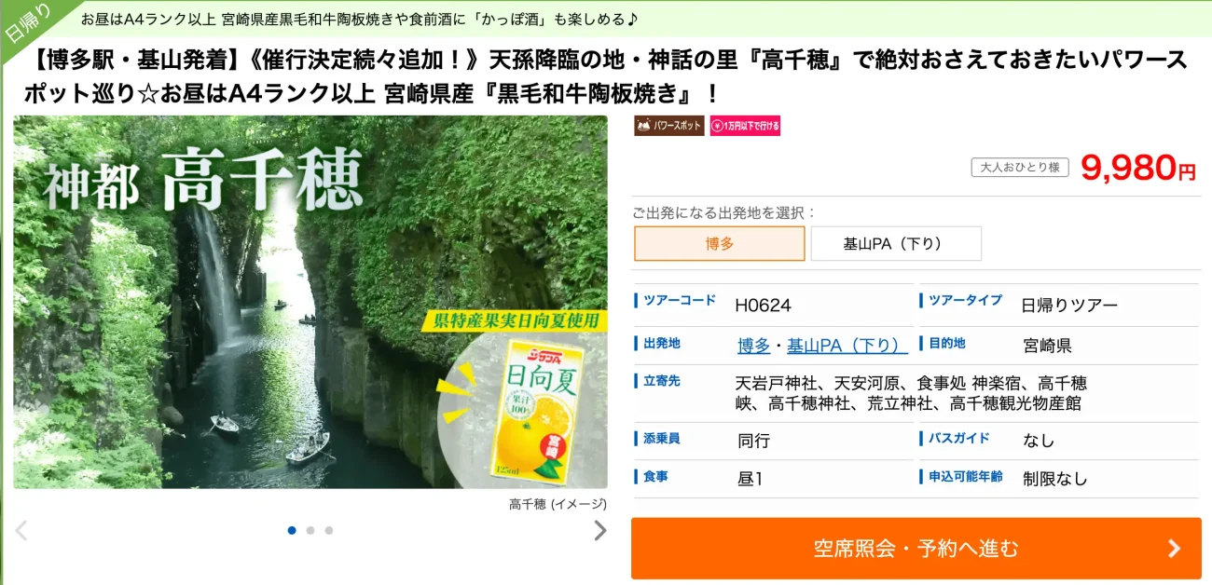The height and width of the screenshot is (585, 1212).
Task: Select the third carousel dot indicator
Action: (x=329, y=530)
